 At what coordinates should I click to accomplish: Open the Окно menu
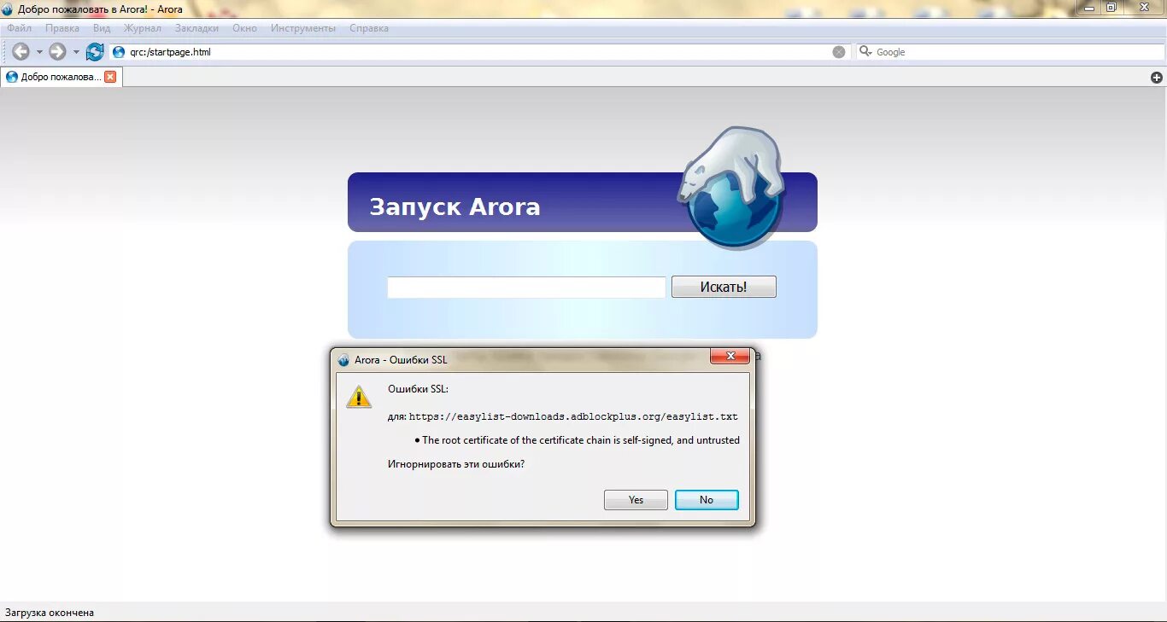(244, 28)
